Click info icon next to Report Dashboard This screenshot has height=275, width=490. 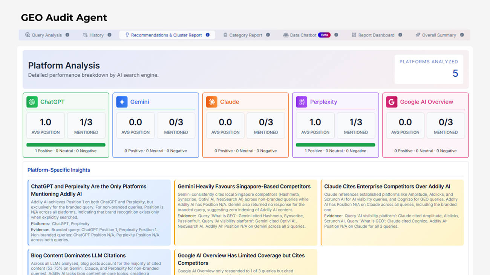[x=400, y=35]
